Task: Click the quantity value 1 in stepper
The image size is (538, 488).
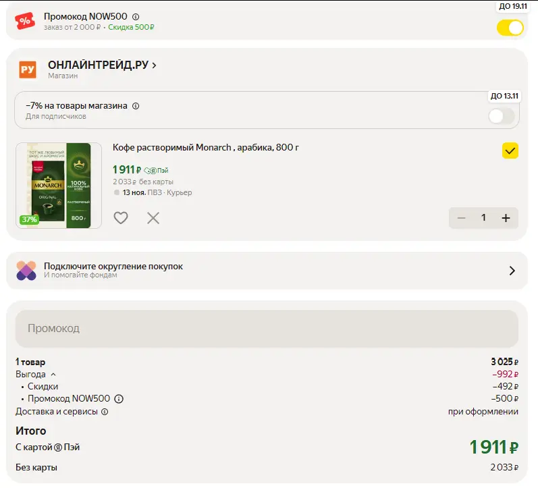Action: pos(483,217)
